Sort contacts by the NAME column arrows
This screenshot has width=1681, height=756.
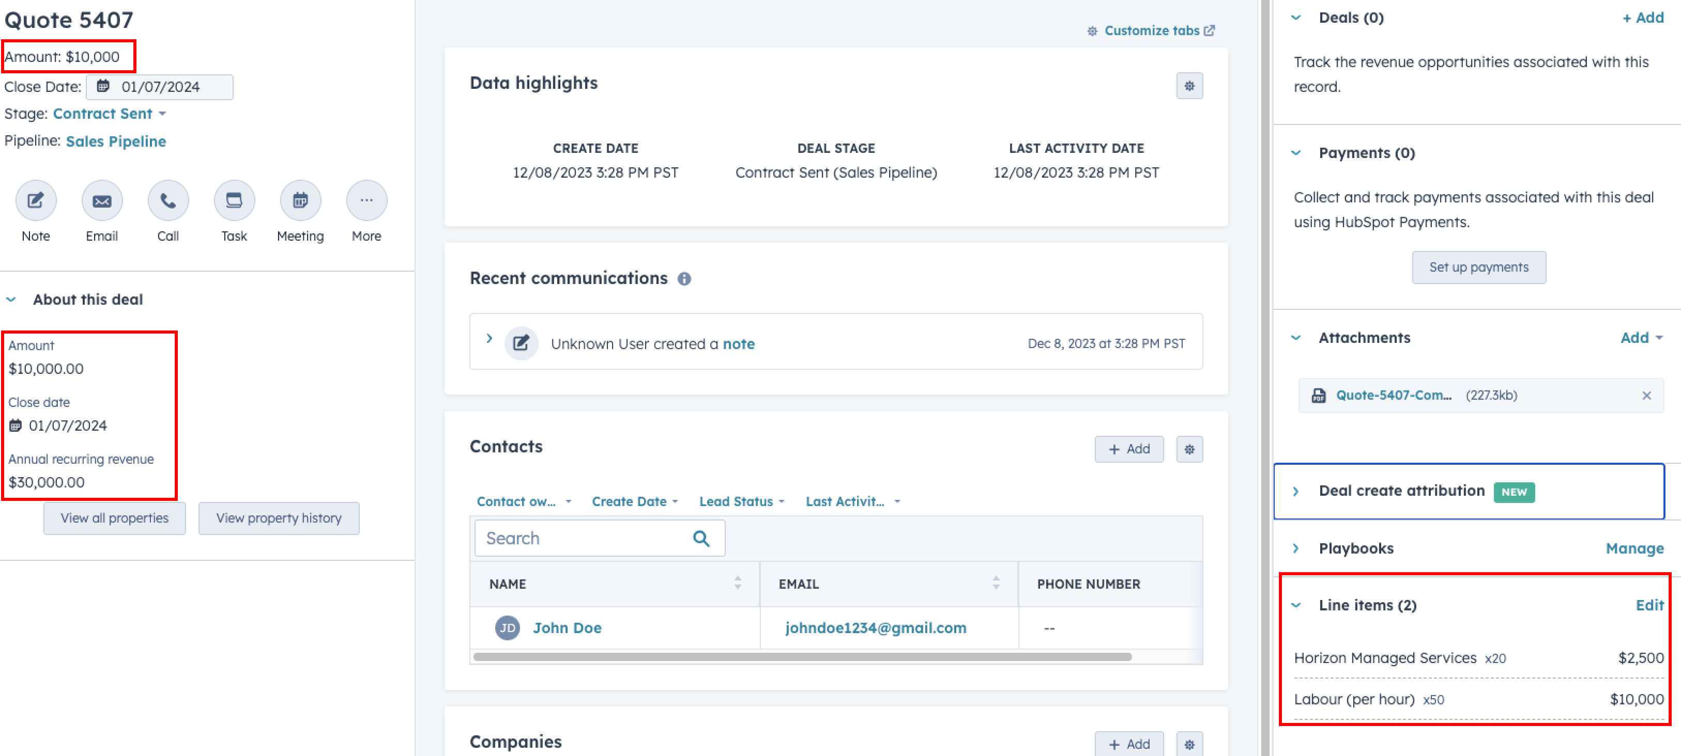pos(738,582)
